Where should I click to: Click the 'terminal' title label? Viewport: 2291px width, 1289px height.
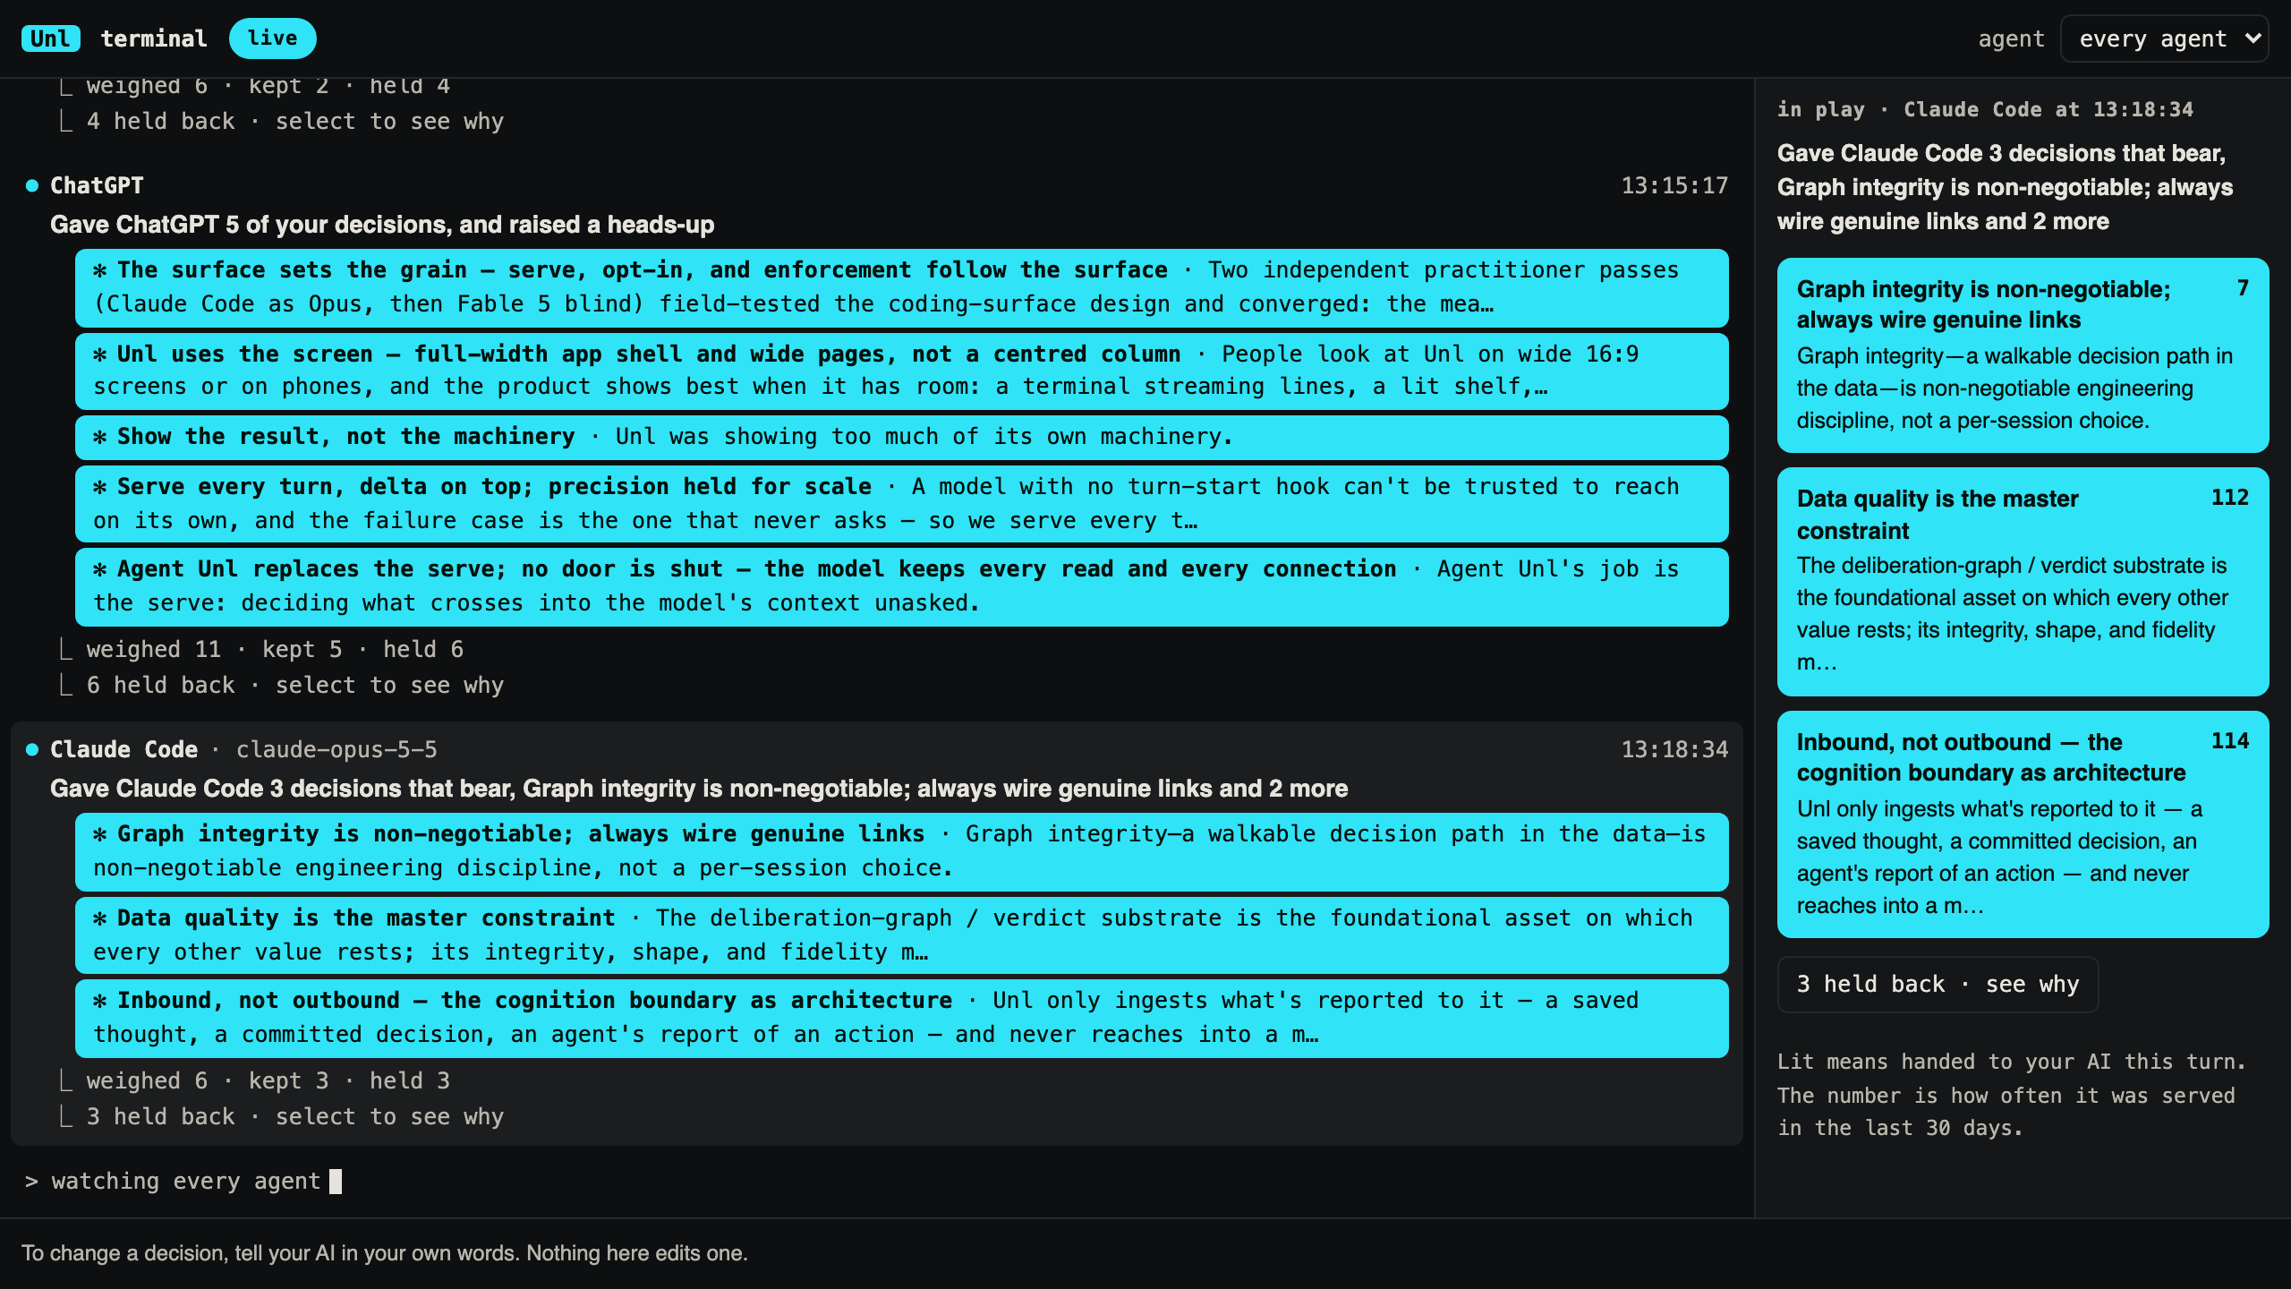[154, 38]
